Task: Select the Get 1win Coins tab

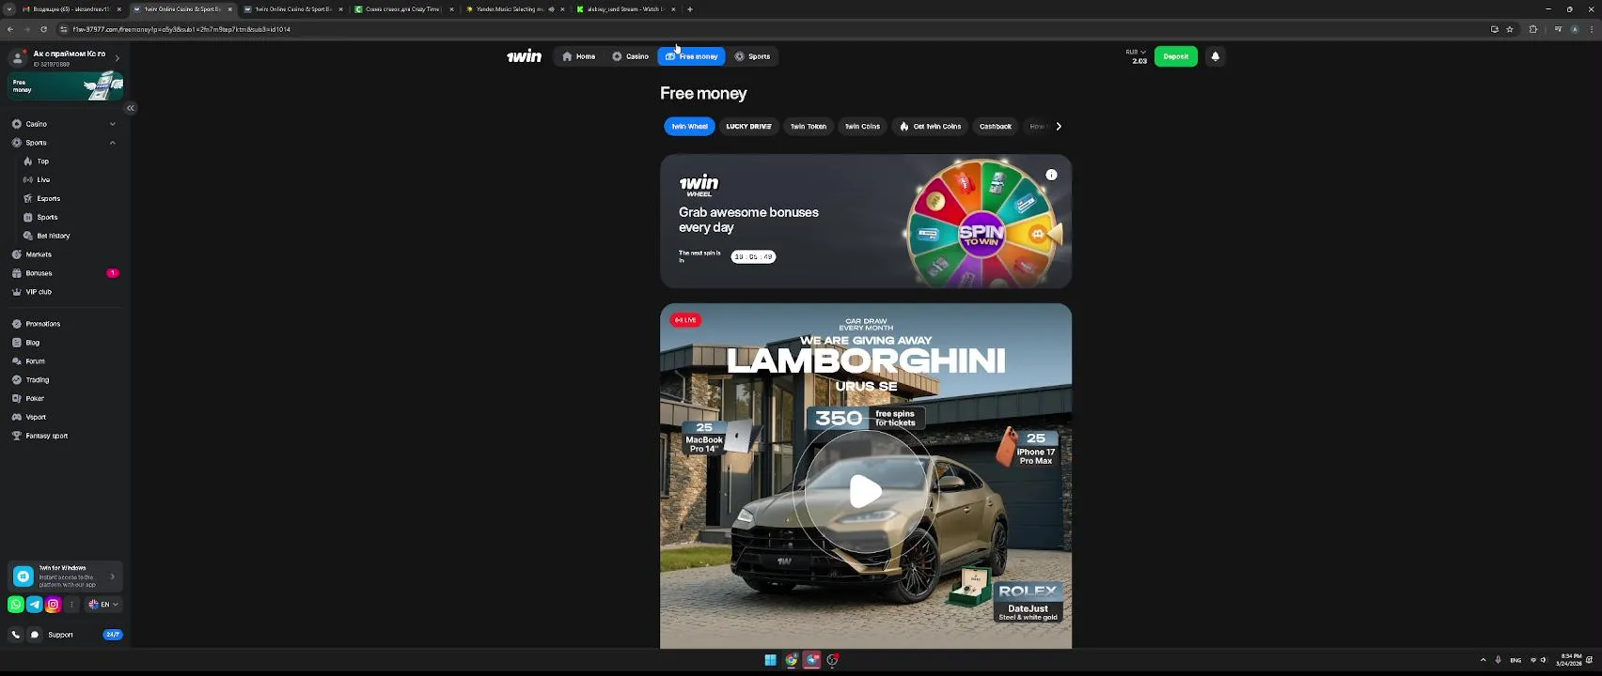Action: pyautogui.click(x=930, y=126)
